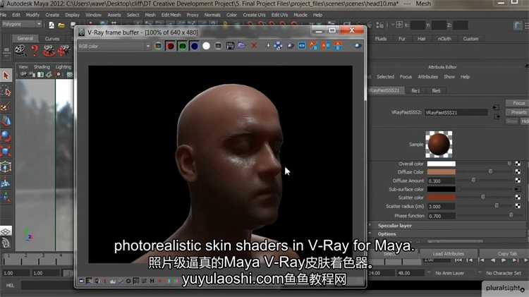
Task: Click the play forward playback button
Action: click(504, 260)
